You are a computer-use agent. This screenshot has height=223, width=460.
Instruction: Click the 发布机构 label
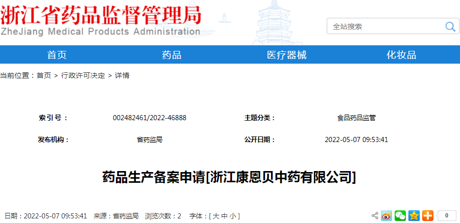(x=54, y=140)
